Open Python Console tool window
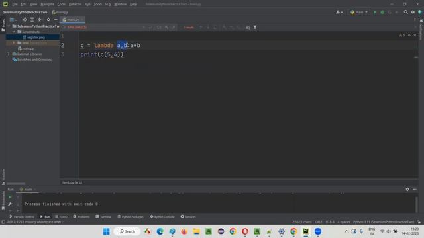The height and width of the screenshot is (238, 424). pyautogui.click(x=162, y=217)
